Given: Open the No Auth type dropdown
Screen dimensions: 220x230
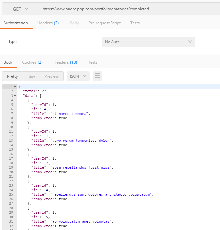Looking at the screenshot, I should click(x=149, y=42).
